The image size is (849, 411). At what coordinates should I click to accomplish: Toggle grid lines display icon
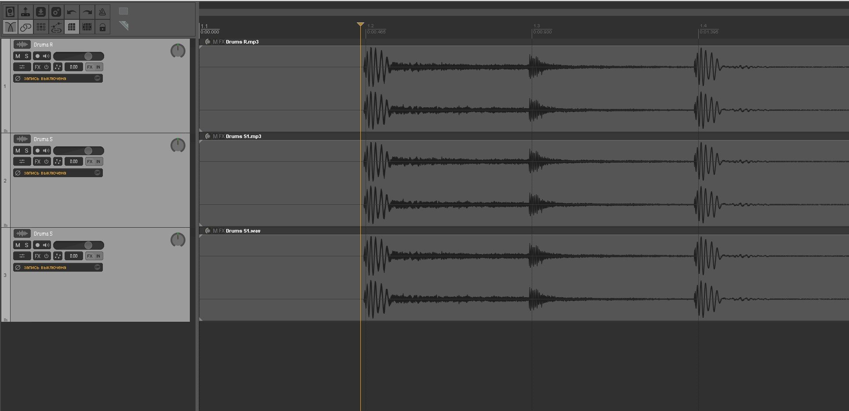(x=72, y=27)
